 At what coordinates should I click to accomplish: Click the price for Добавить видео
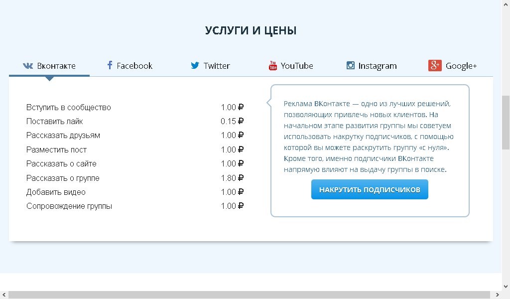click(x=232, y=192)
